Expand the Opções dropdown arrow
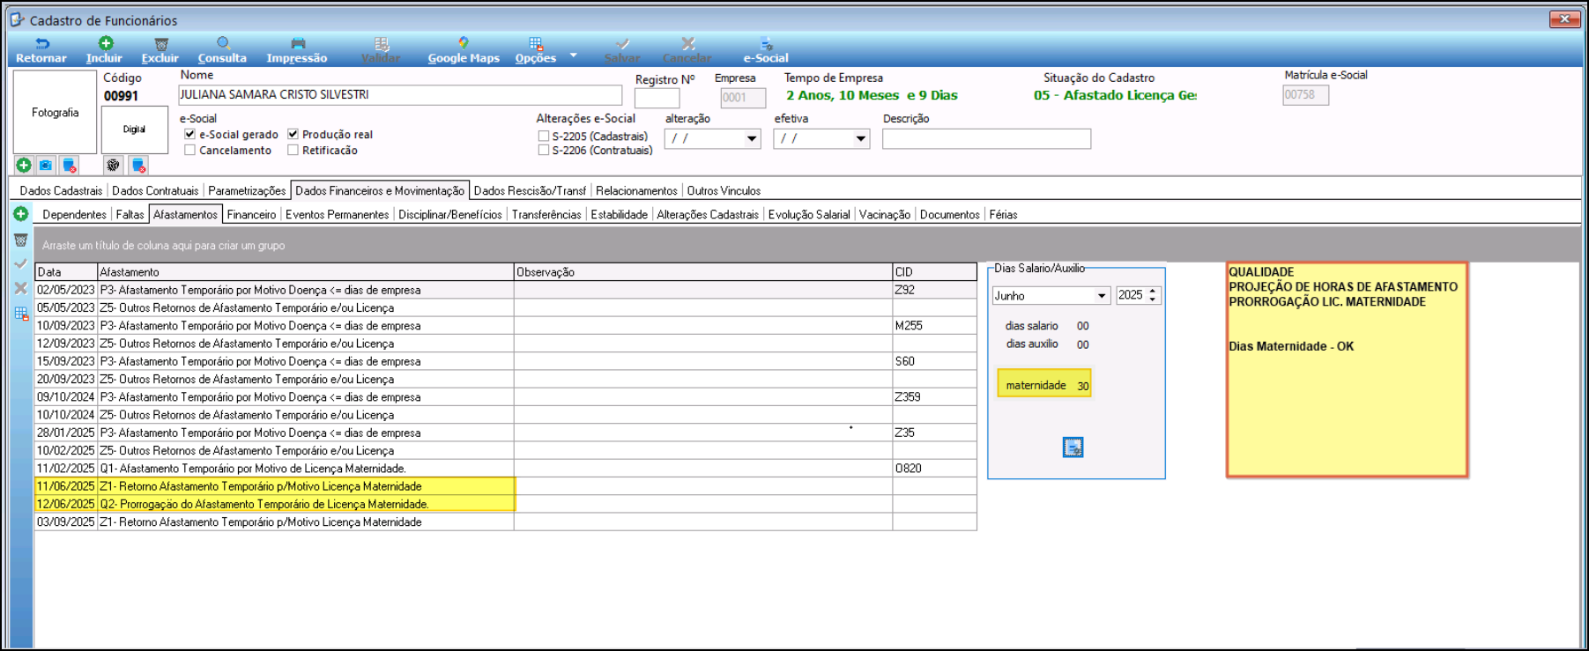 pyautogui.click(x=573, y=55)
